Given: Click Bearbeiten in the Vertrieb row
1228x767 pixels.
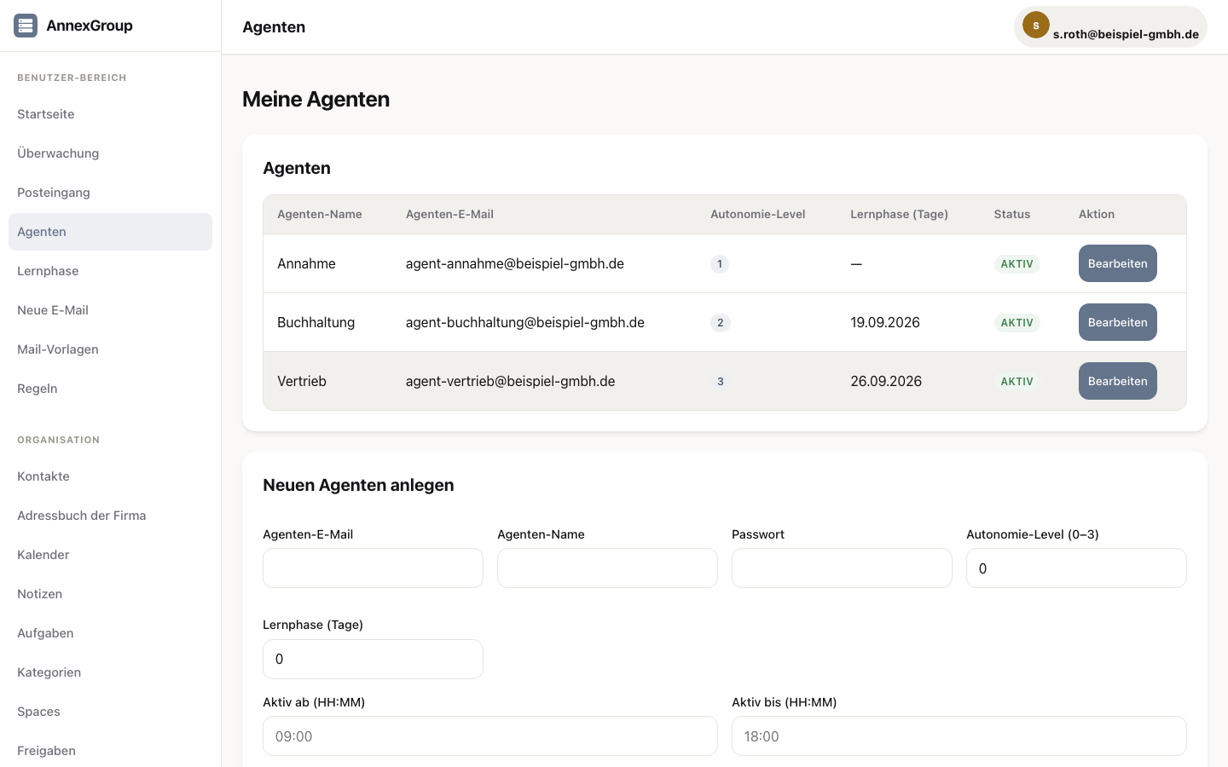Looking at the screenshot, I should click(1117, 381).
